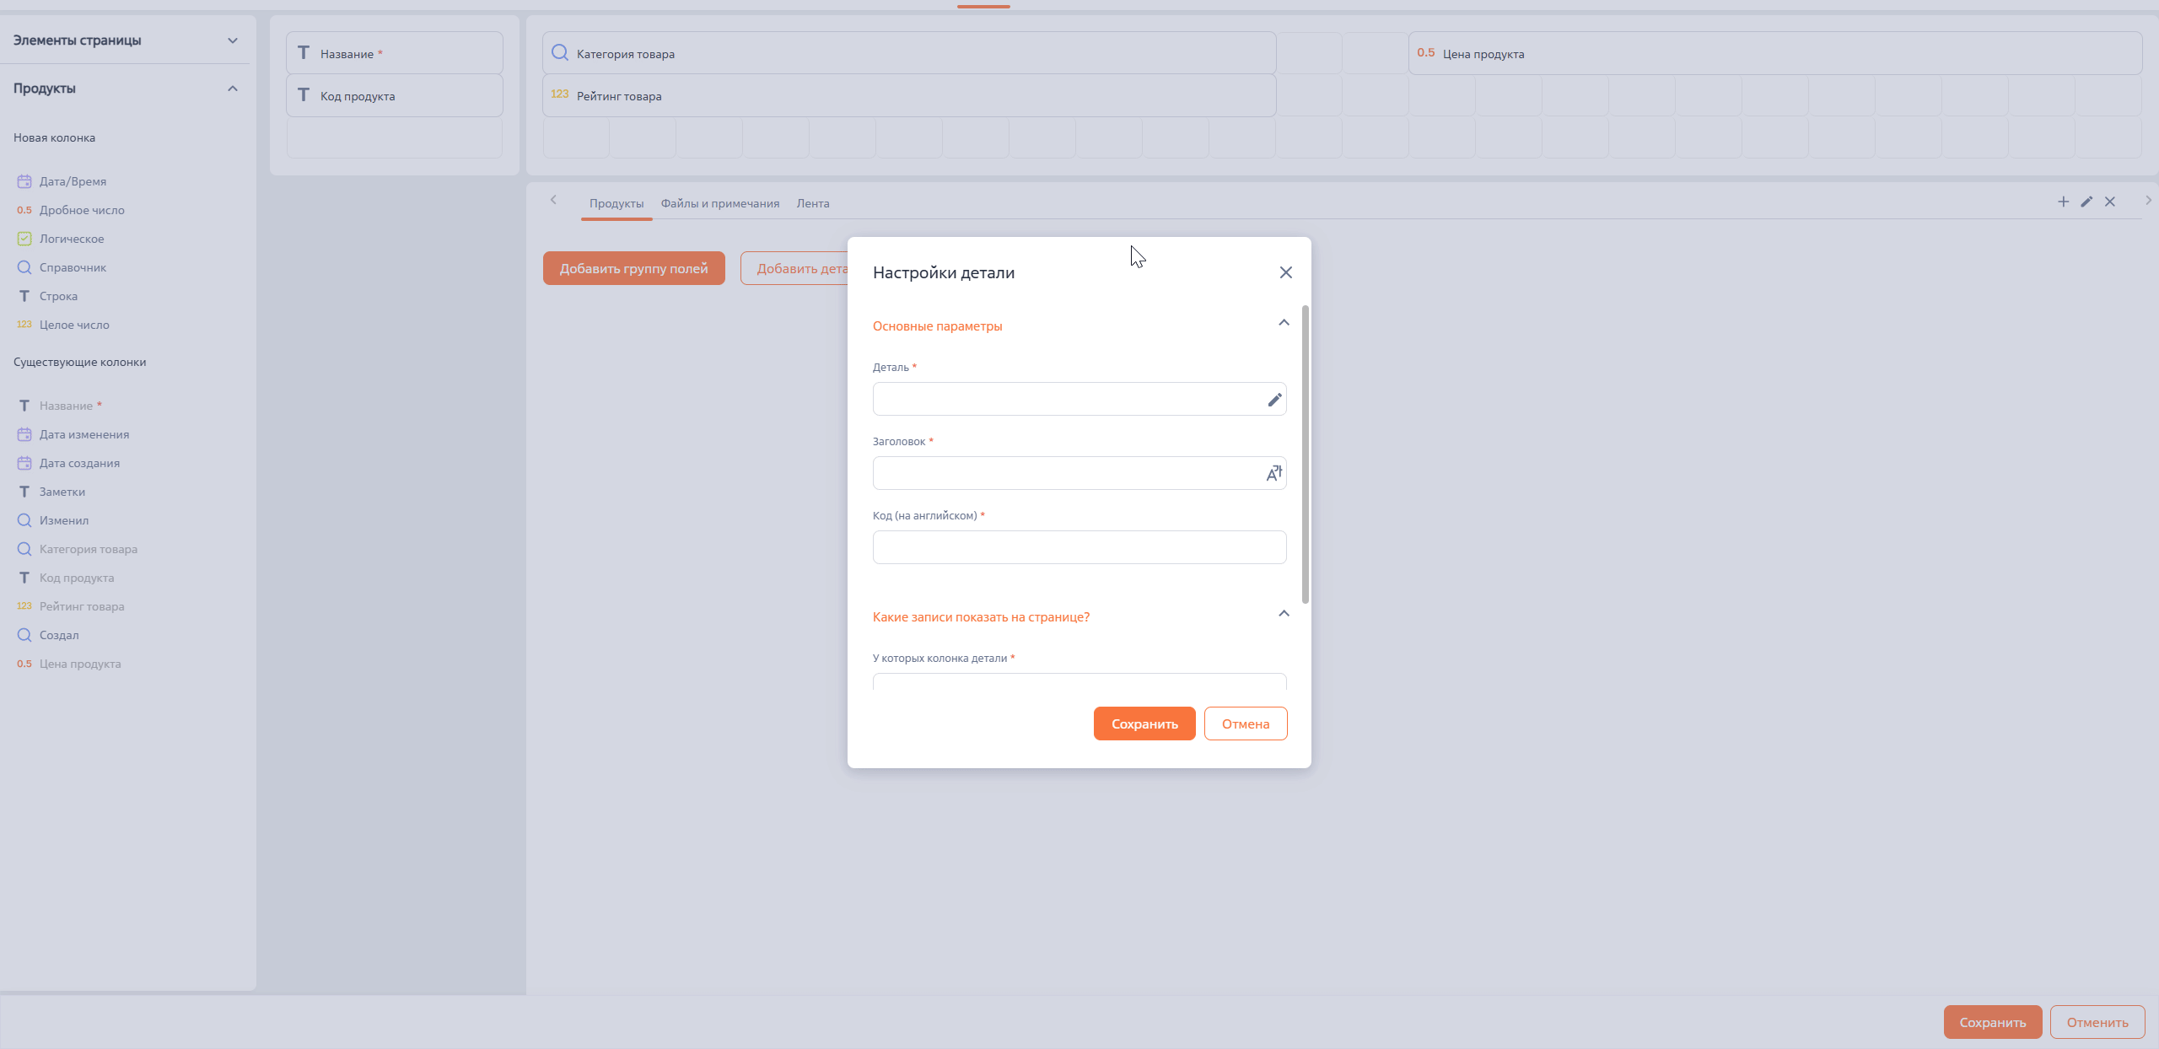Click the dialog vertical scrollbar
Viewport: 2159px width, 1049px height.
(1306, 455)
